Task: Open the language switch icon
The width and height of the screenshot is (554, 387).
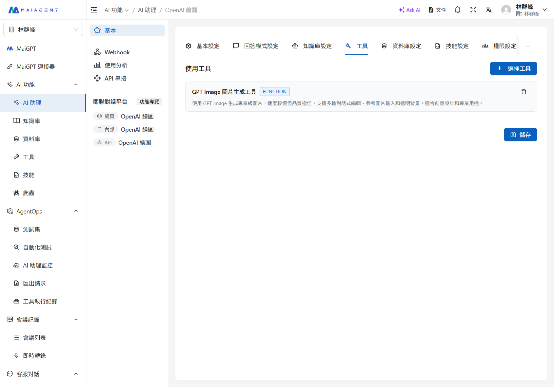Action: 489,10
